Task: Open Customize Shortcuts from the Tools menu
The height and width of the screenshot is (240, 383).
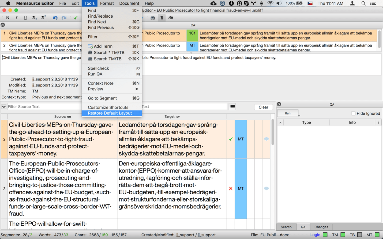Action: click(112, 107)
